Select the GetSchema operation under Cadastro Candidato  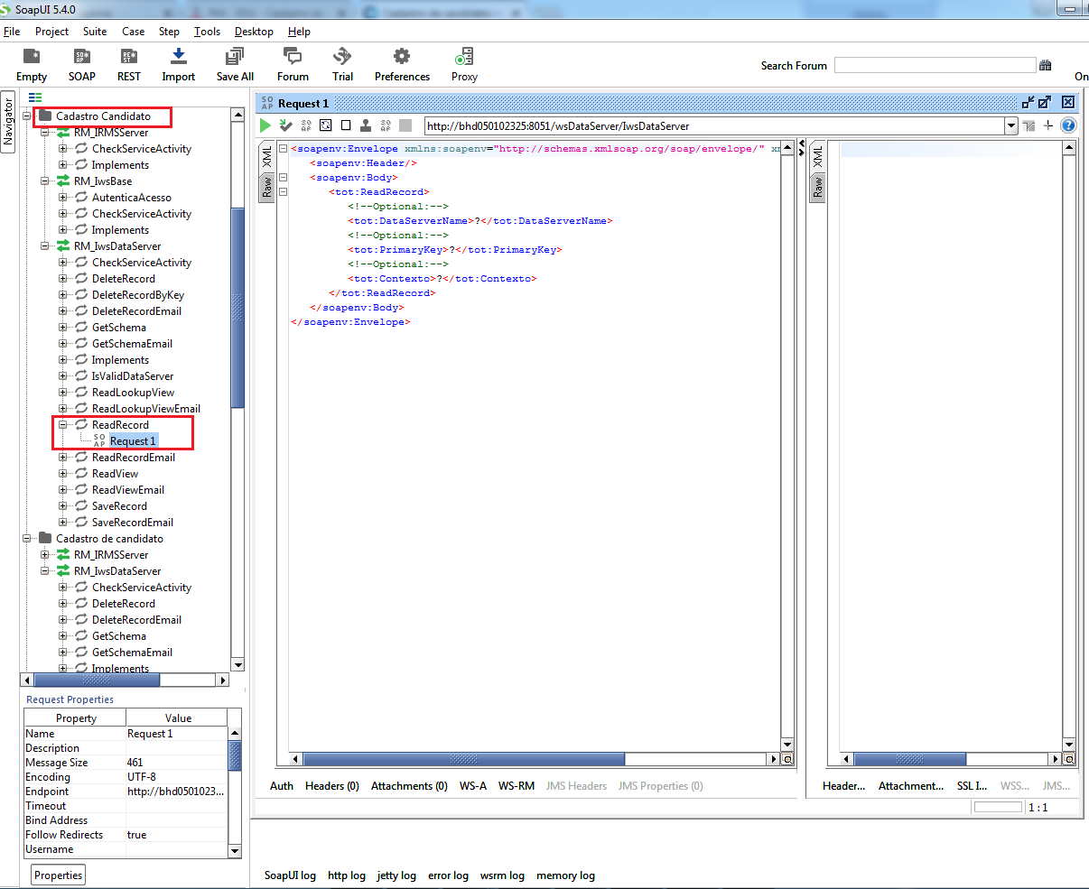[x=119, y=328]
